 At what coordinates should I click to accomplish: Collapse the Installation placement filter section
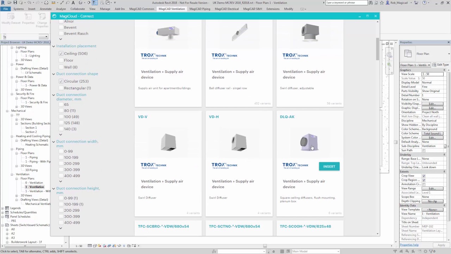pos(54,46)
